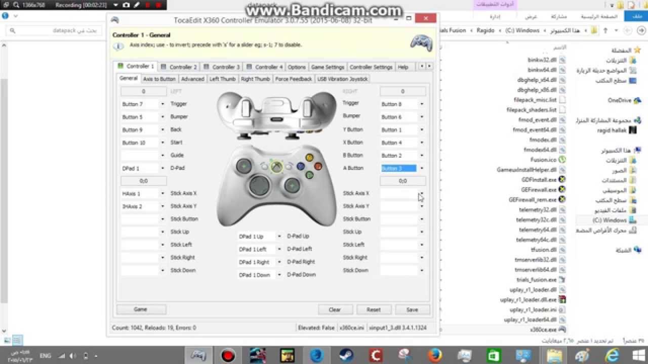
Task: Click the OneDrive cloud icon in the navigation pane
Action: (637, 101)
